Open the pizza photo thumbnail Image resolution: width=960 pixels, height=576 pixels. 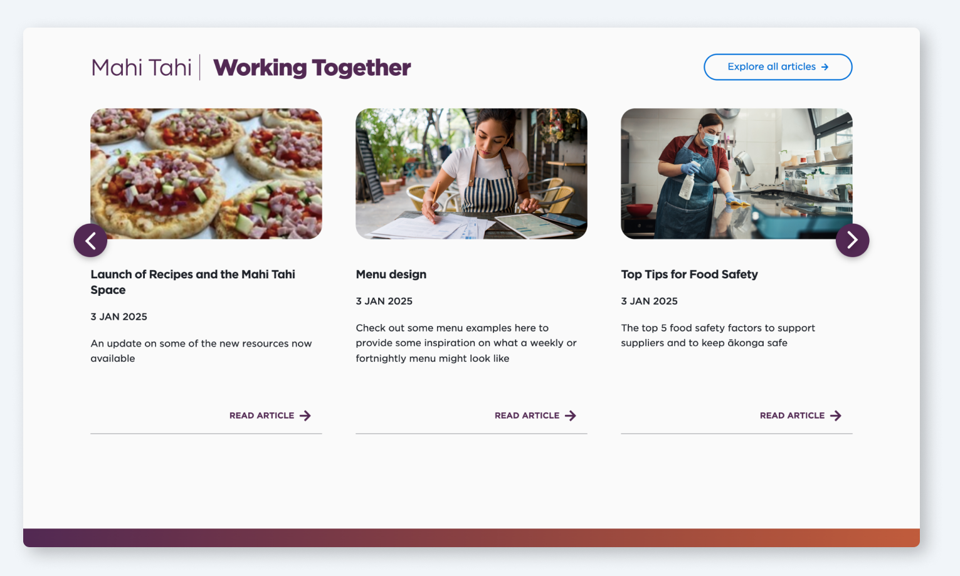click(x=206, y=174)
